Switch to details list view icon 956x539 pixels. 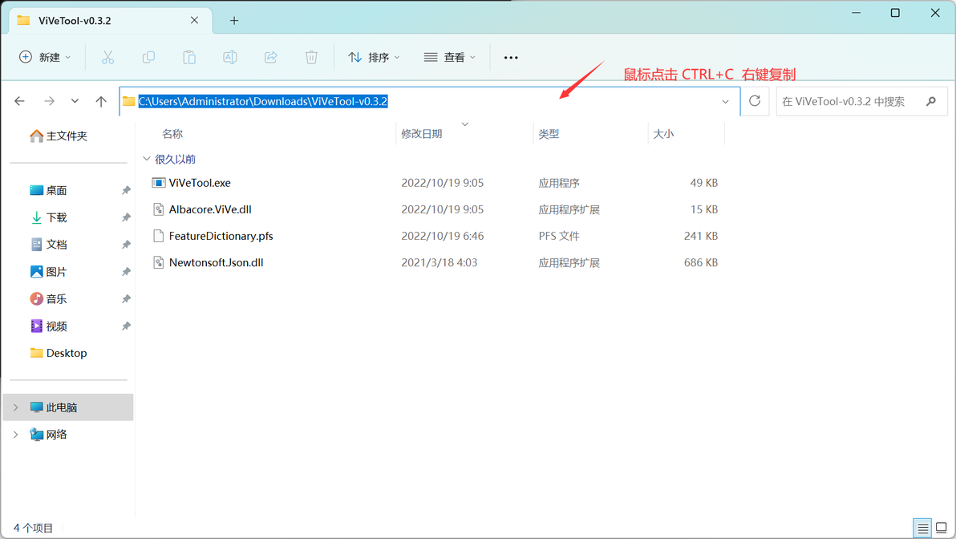pos(922,528)
